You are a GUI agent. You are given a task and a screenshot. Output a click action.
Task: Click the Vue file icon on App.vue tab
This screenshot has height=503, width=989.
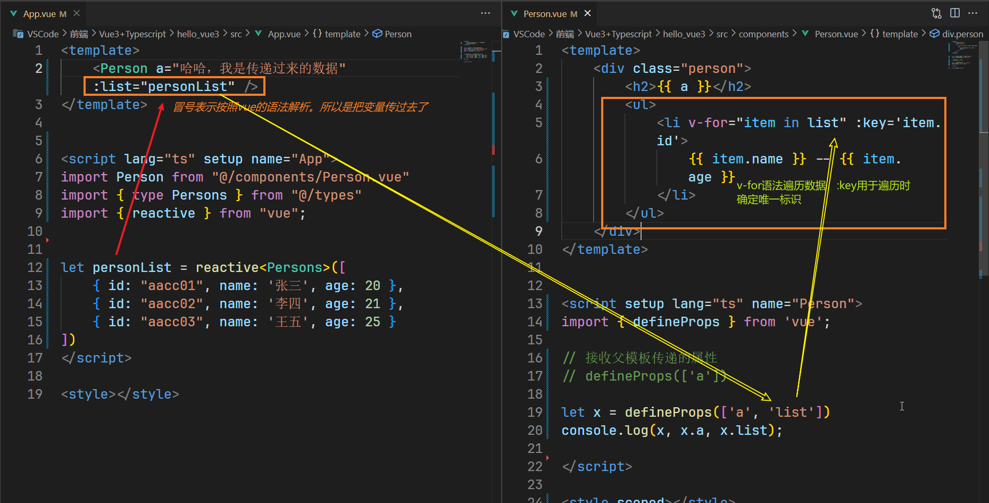click(x=14, y=13)
